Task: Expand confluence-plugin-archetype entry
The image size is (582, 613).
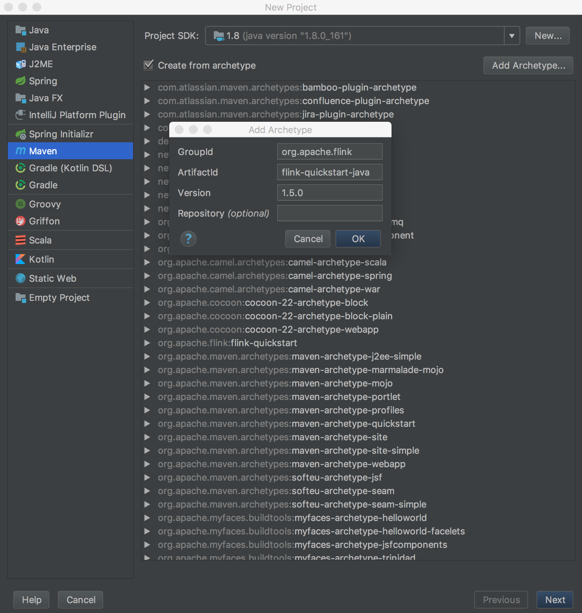Action: pos(147,101)
